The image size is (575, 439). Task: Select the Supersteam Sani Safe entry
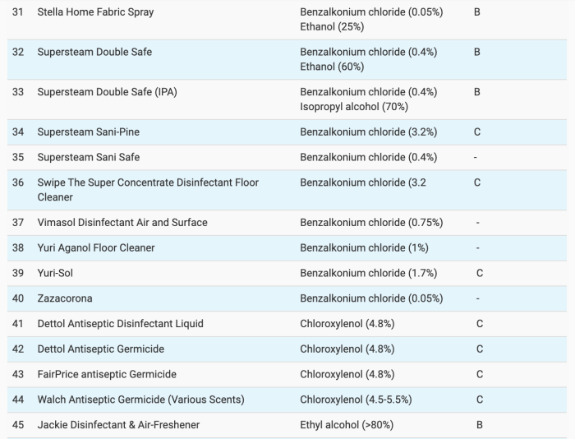tap(89, 157)
